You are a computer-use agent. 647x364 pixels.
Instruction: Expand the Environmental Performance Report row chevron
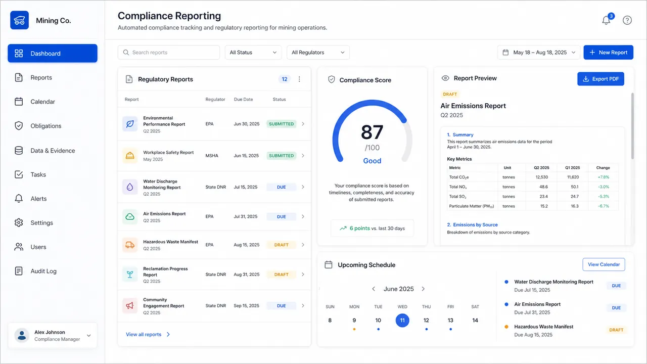(303, 124)
